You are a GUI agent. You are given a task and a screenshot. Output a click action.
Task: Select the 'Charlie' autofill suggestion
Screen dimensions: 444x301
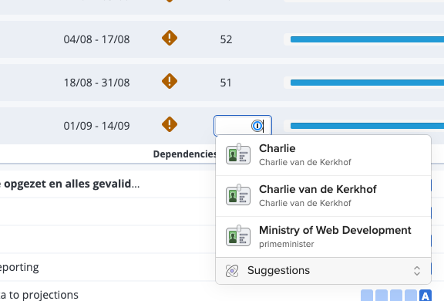coord(324,155)
